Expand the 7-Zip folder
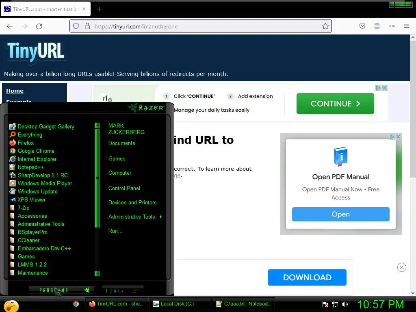This screenshot has height=312, width=416. pyautogui.click(x=19, y=208)
